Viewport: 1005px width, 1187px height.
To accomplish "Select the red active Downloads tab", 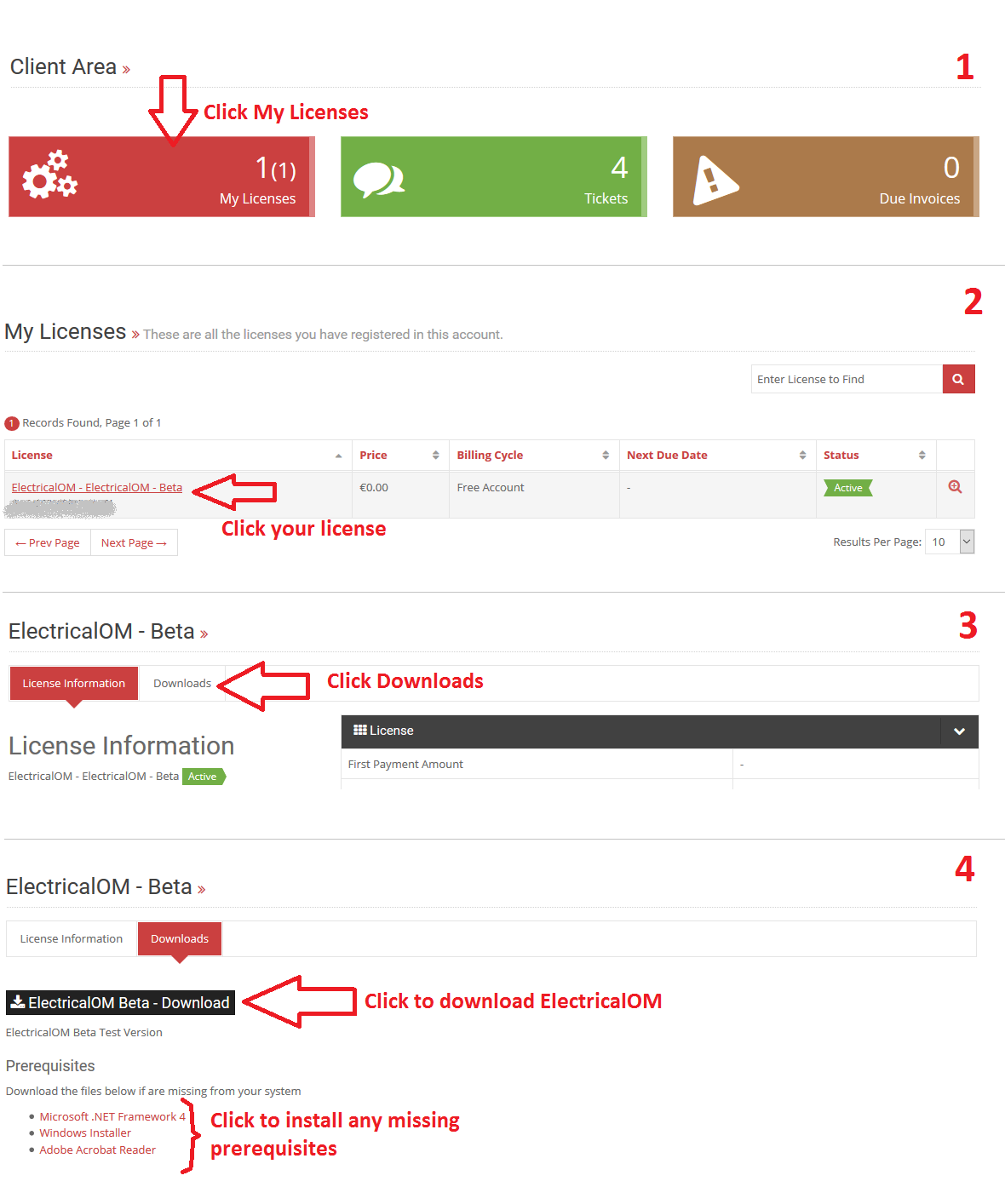I will pos(180,938).
